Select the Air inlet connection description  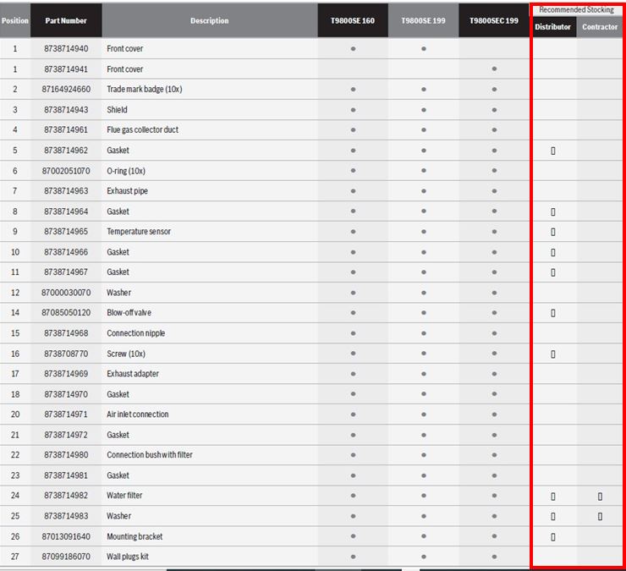tap(137, 415)
